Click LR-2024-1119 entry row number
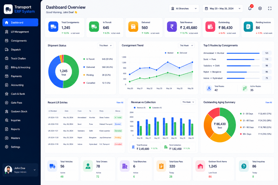Screen dimensions: 278x185 click(53, 144)
